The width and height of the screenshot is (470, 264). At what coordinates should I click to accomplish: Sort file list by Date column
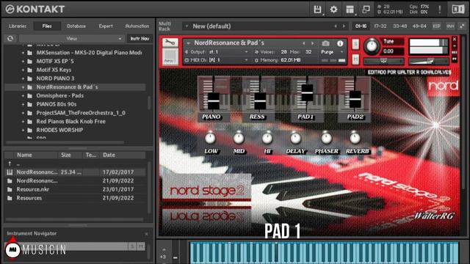tap(123, 155)
